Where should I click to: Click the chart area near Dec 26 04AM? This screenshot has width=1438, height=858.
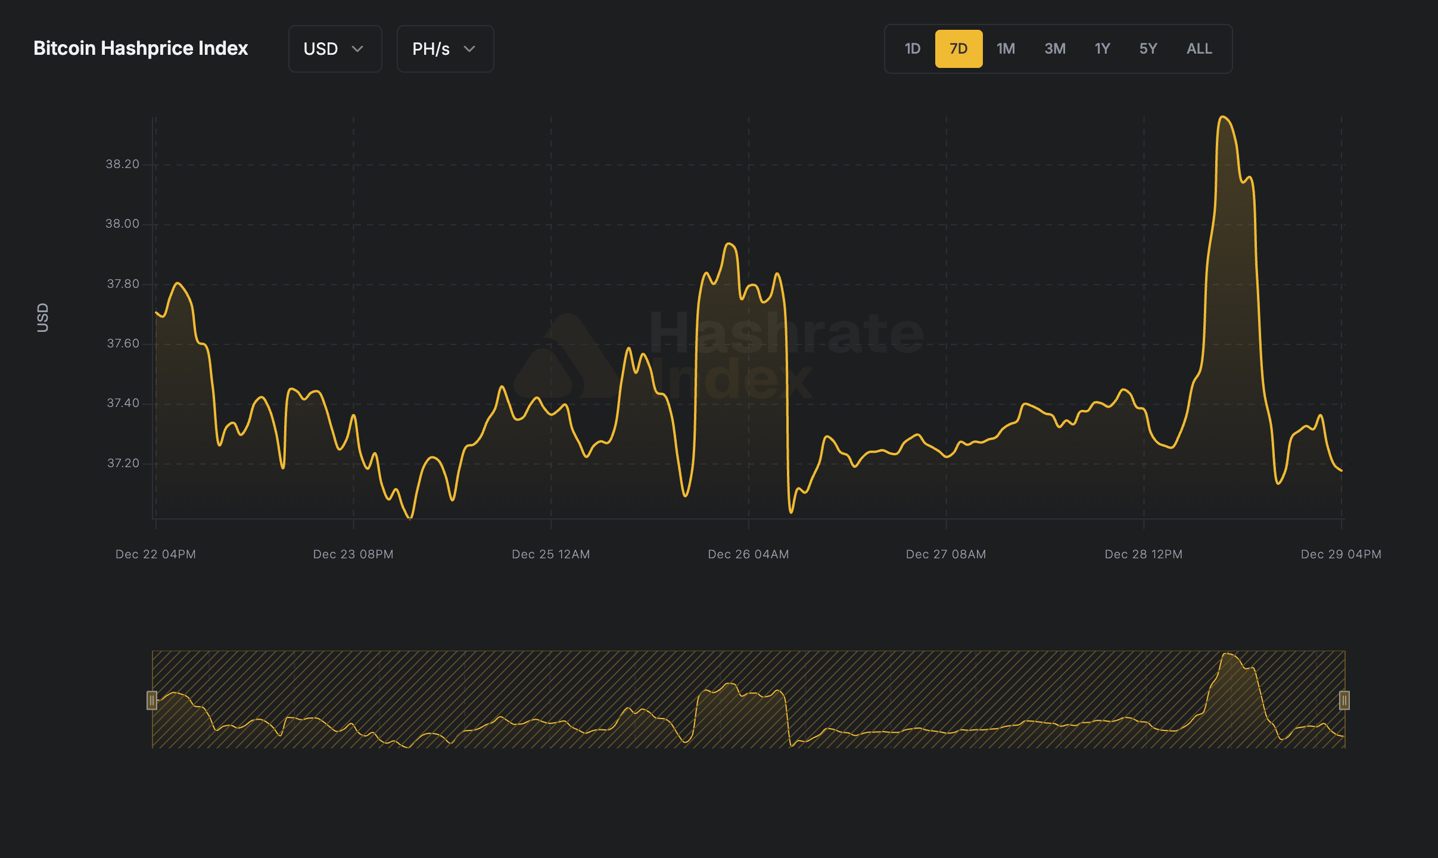(748, 357)
